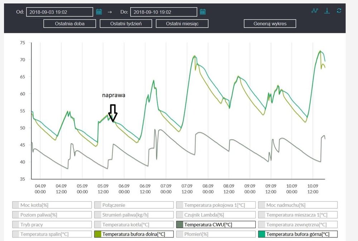Click the Temperatura bufora górna color swatch
Viewport: 358px width, 241px height.
coord(262,234)
